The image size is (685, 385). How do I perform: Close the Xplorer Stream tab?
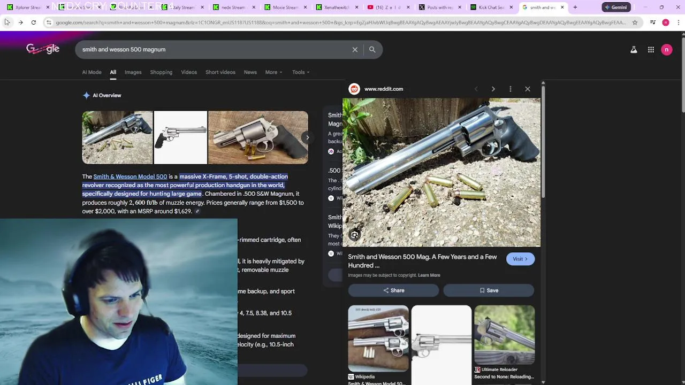pos(48,7)
